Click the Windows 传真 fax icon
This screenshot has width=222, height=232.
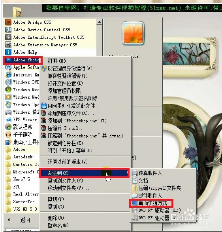[8, 112]
